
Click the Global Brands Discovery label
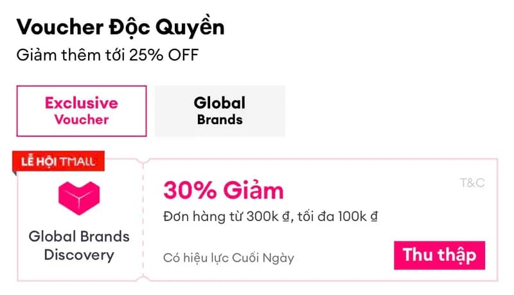click(79, 245)
